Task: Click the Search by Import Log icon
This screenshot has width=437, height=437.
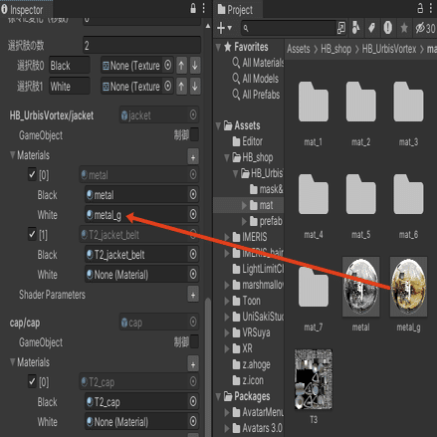Action: click(387, 28)
